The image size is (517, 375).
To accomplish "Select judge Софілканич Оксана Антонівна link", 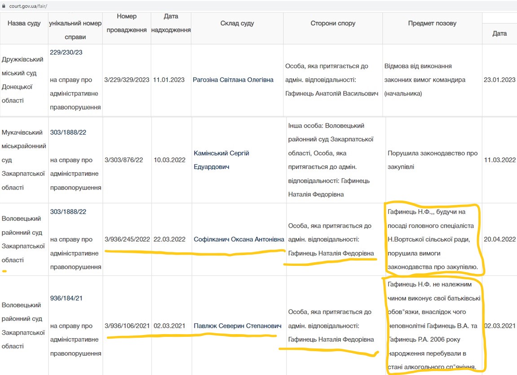I will click(x=239, y=239).
